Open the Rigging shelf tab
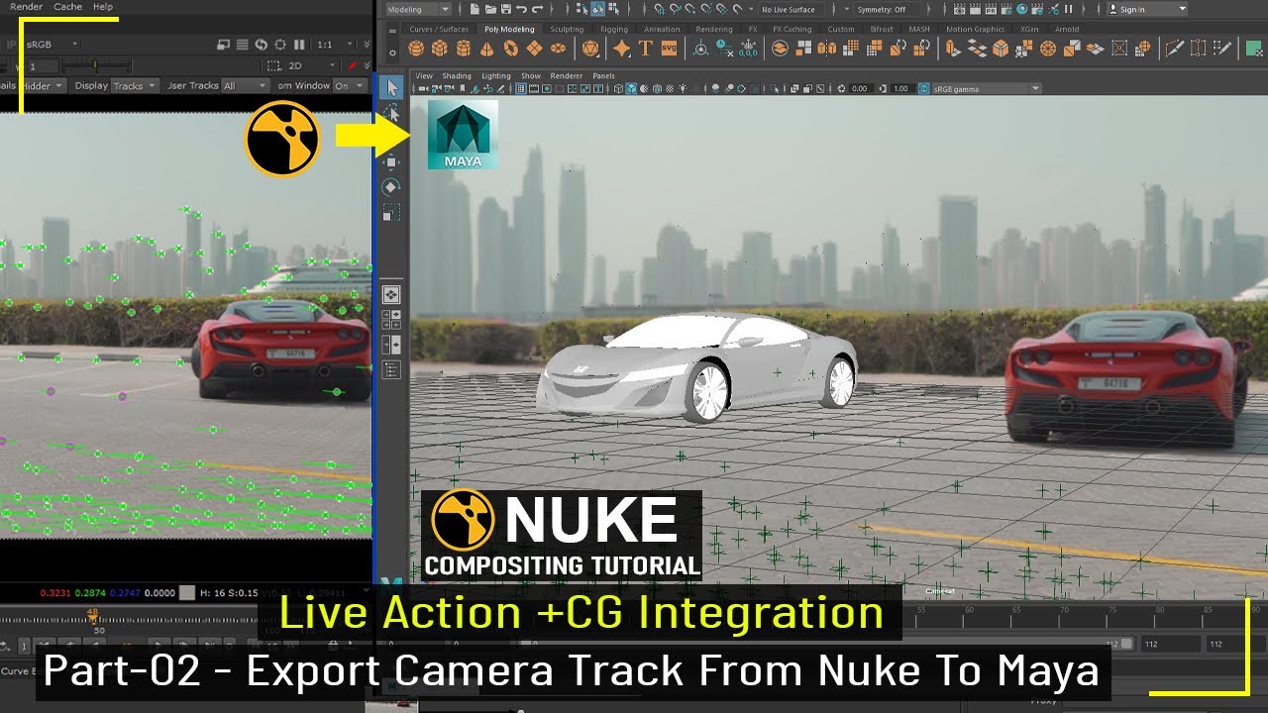Image resolution: width=1268 pixels, height=713 pixels. (614, 30)
